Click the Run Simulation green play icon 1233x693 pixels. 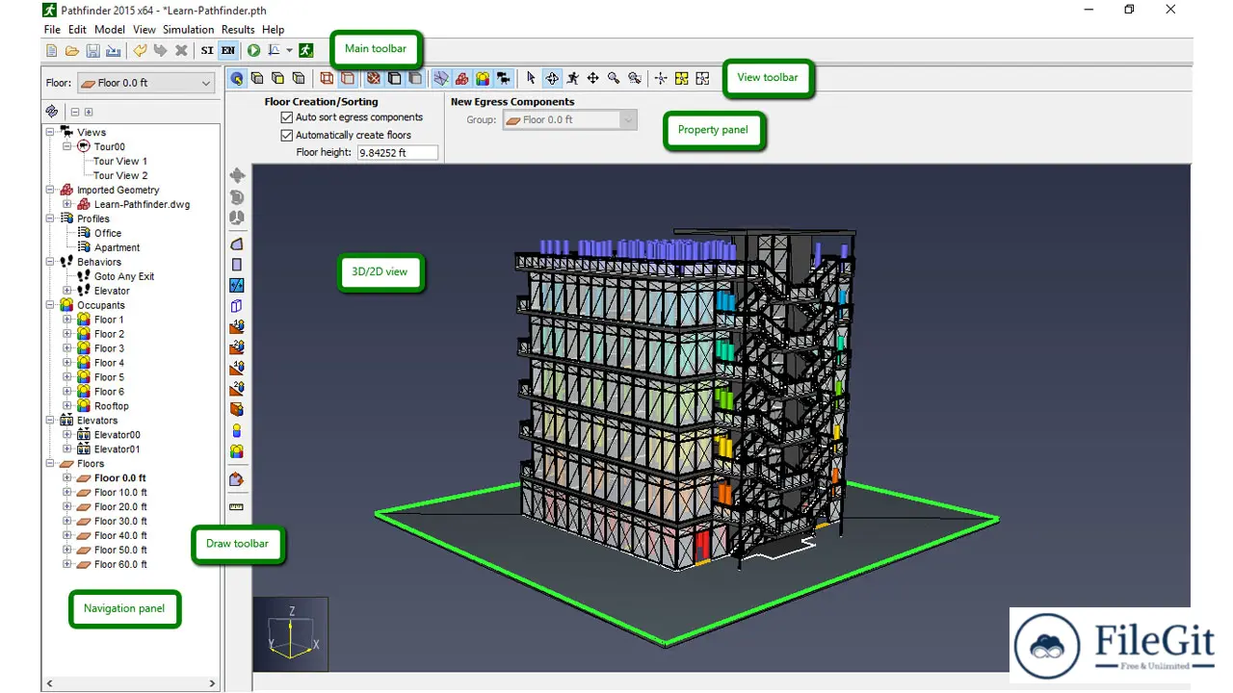(x=254, y=50)
